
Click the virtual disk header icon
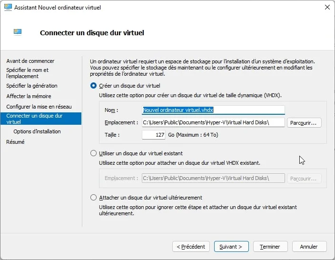[x=18, y=32]
